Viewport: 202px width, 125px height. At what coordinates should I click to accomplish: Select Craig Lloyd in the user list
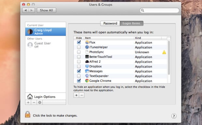pos(46,32)
